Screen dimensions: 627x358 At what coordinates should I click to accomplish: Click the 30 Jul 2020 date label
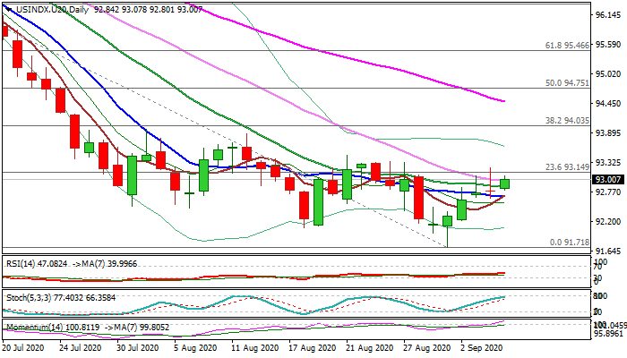point(133,351)
